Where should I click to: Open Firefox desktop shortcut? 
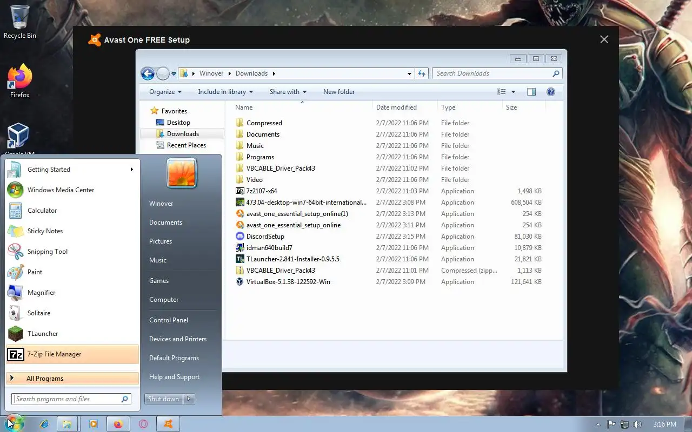[x=20, y=81]
